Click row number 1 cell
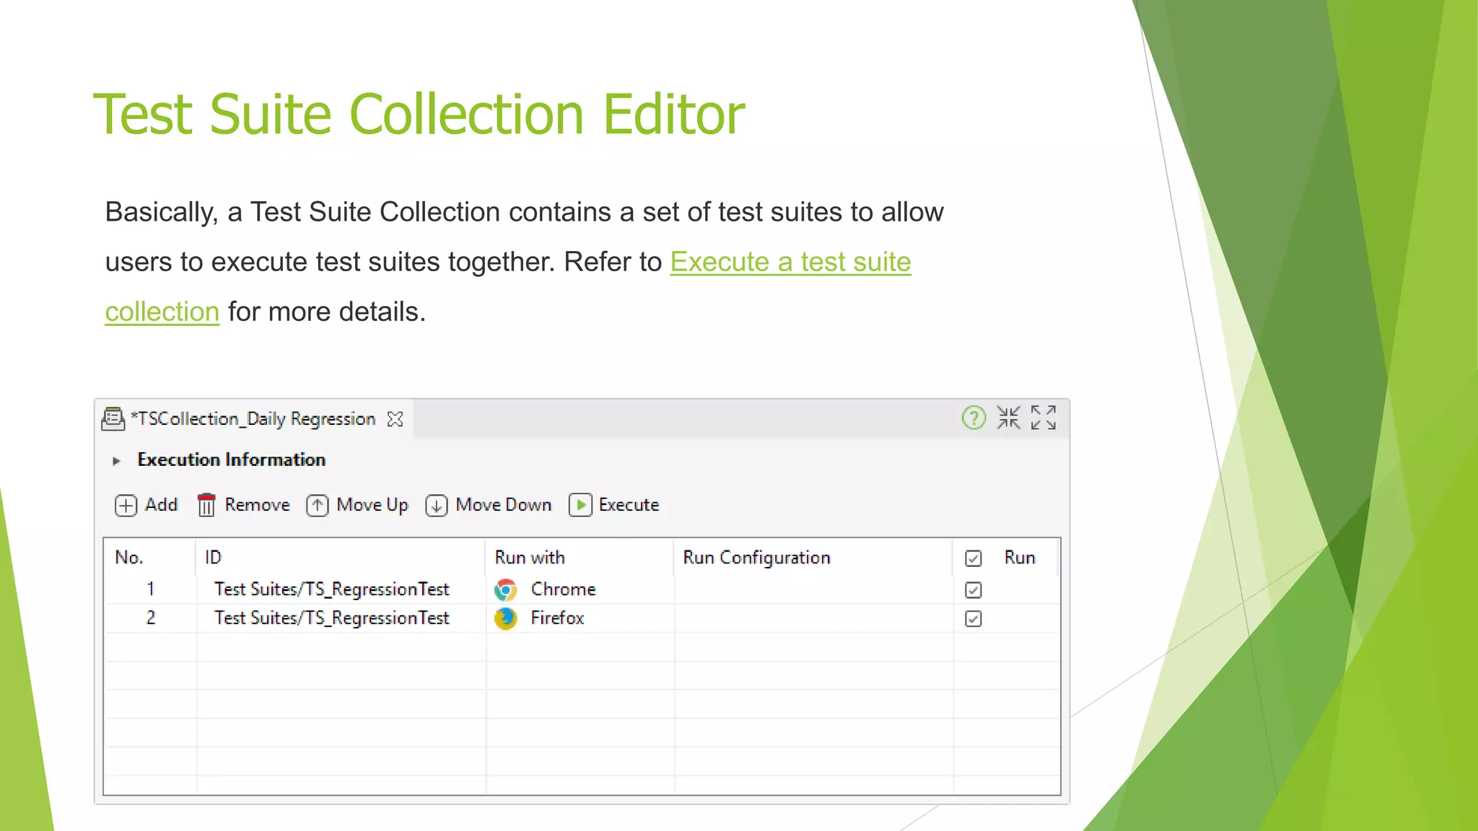The image size is (1478, 831). click(x=151, y=589)
